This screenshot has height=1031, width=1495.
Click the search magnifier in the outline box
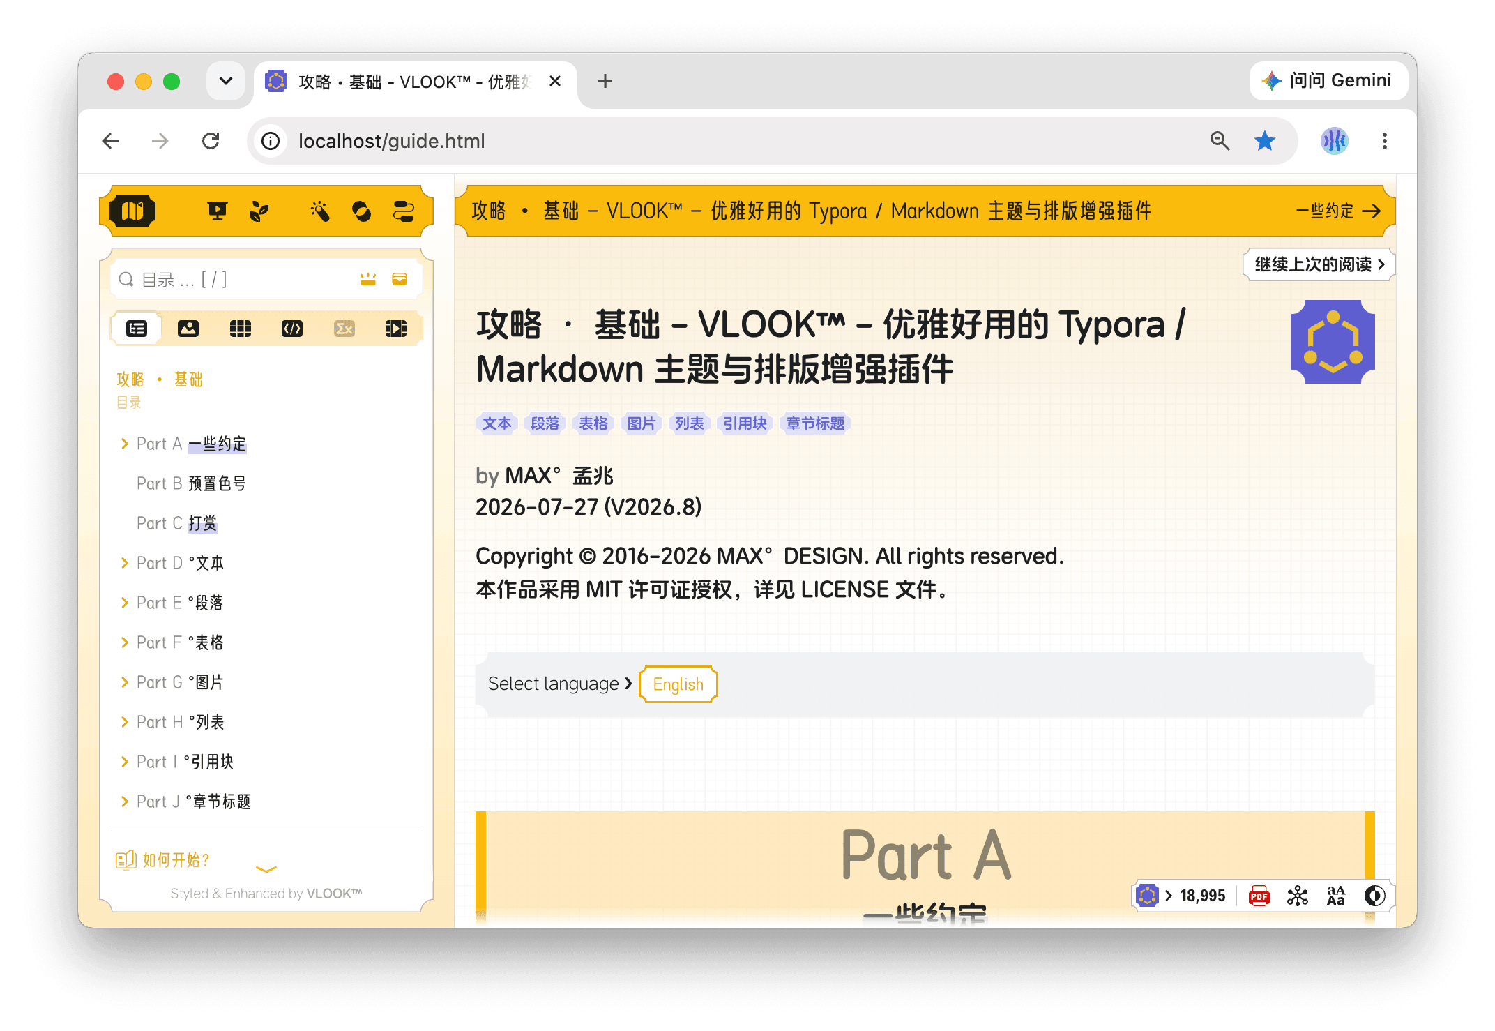coord(126,280)
